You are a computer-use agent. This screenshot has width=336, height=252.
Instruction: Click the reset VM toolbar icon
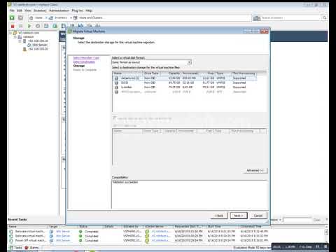[x=38, y=26]
